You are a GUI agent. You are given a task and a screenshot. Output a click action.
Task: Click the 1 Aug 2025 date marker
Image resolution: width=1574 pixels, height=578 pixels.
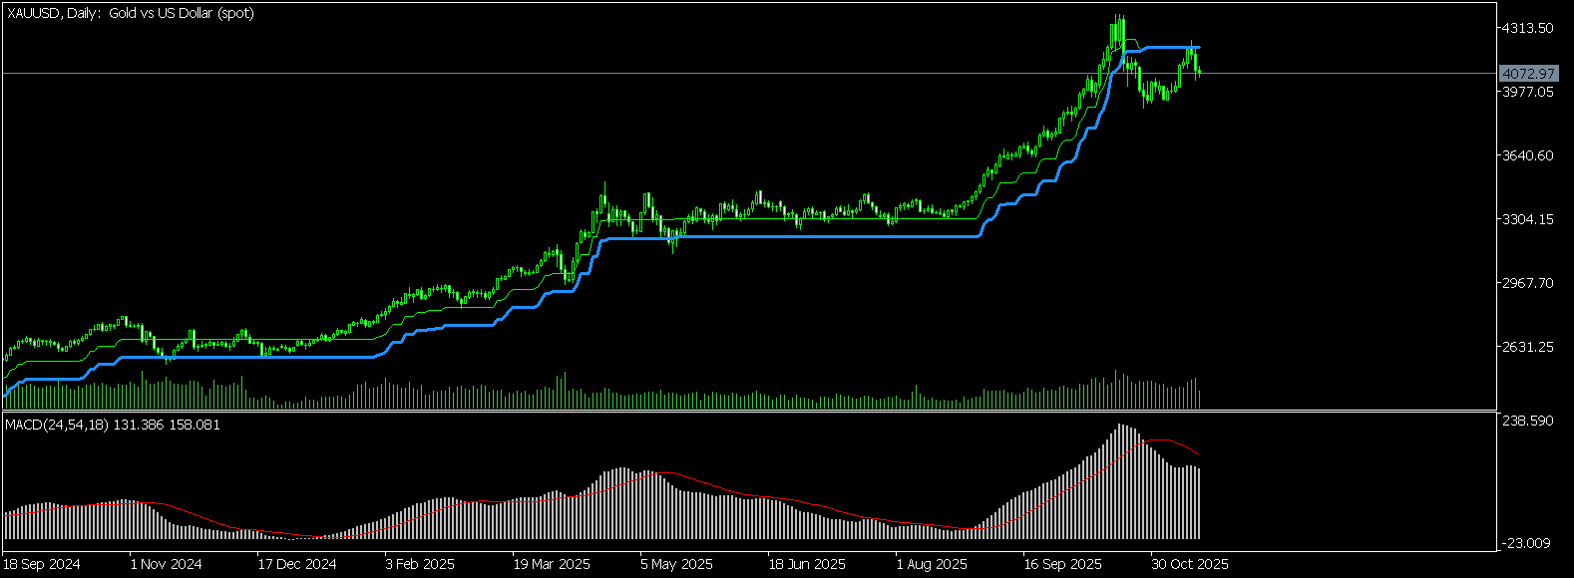tap(932, 564)
